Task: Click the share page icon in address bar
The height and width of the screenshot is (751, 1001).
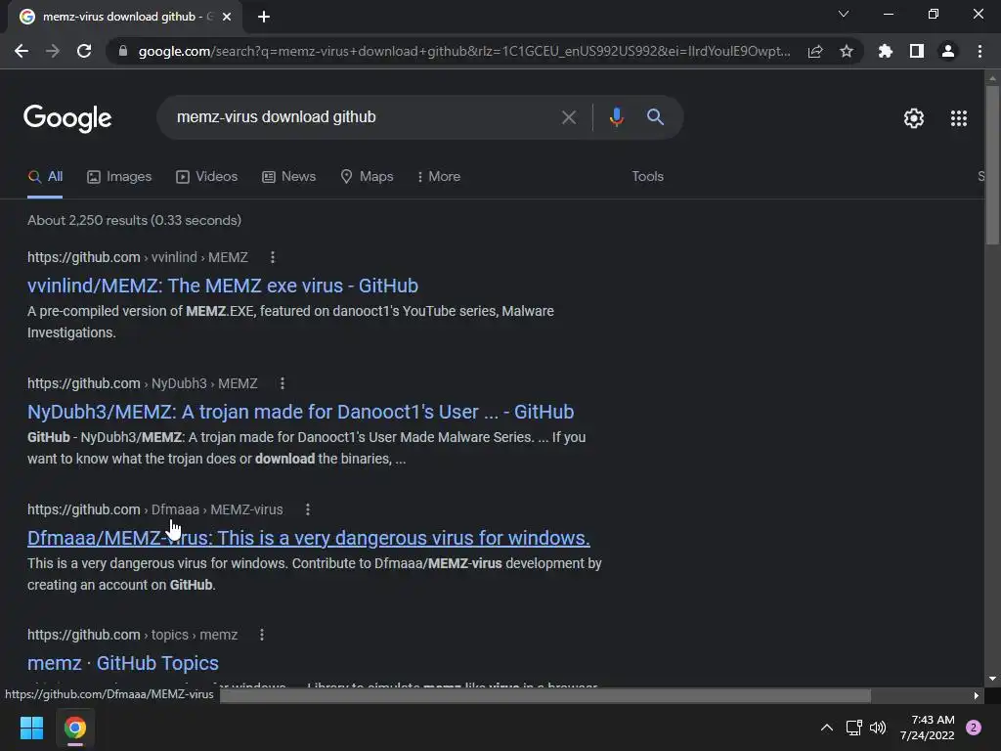Action: pos(815,51)
